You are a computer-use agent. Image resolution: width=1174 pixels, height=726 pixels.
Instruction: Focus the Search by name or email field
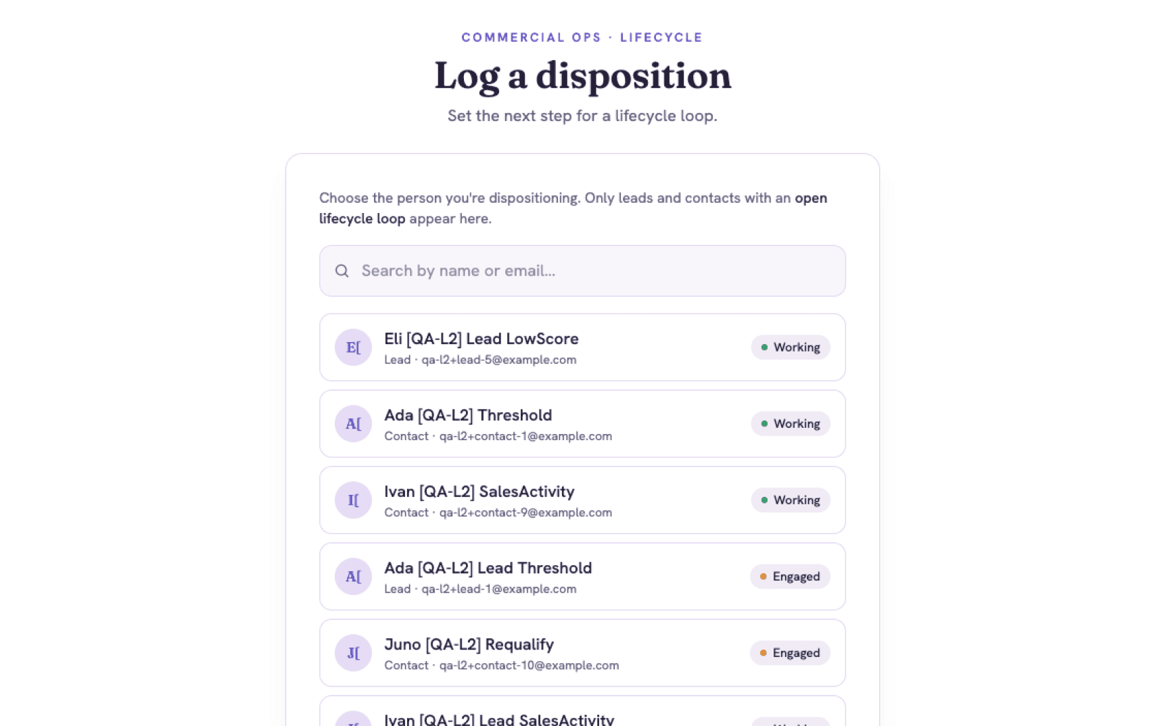click(x=582, y=271)
